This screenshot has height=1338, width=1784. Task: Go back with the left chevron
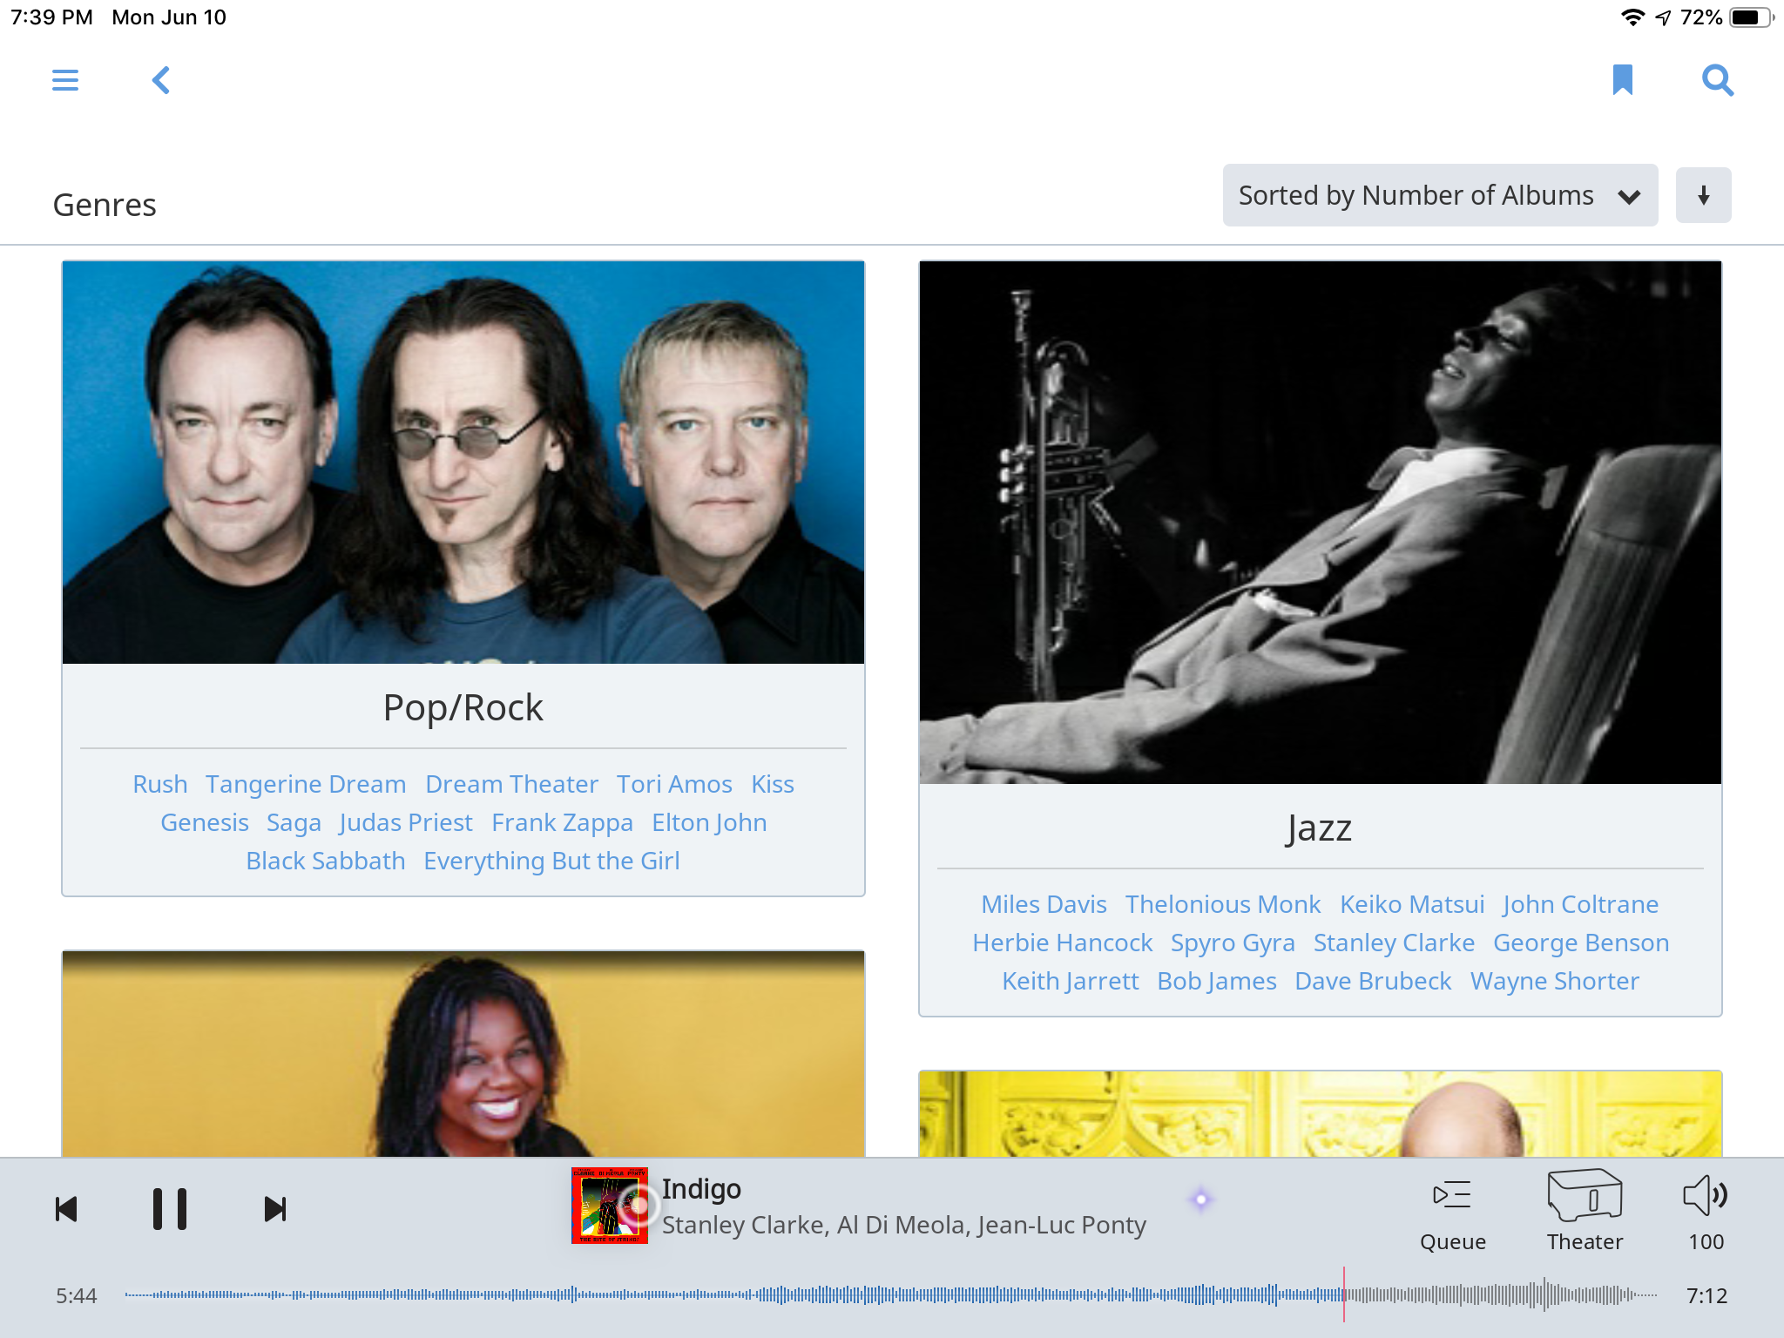point(161,80)
